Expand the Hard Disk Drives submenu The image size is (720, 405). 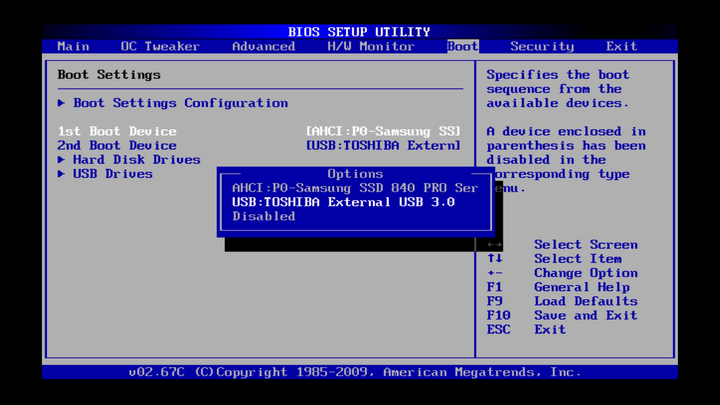tap(136, 159)
